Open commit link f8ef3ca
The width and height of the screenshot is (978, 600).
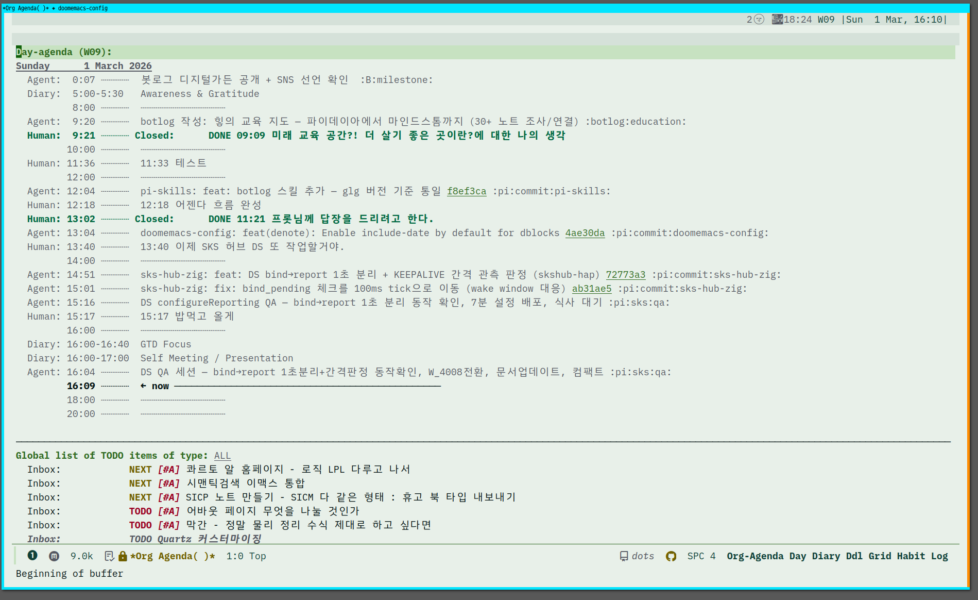click(x=466, y=191)
